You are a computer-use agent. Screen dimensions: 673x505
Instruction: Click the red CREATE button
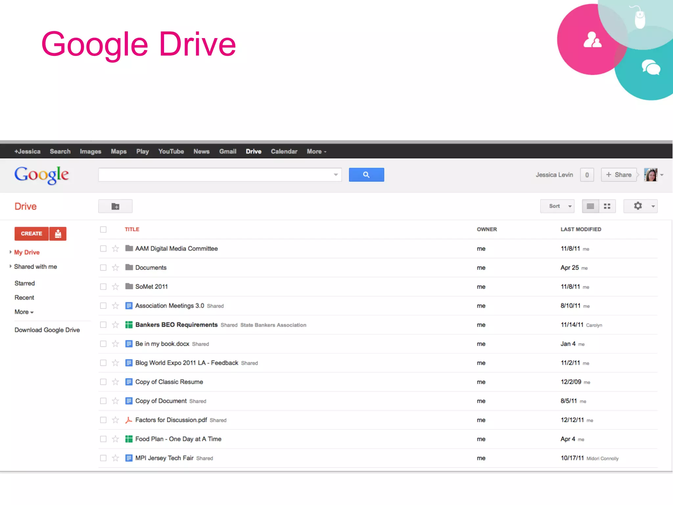coord(32,233)
